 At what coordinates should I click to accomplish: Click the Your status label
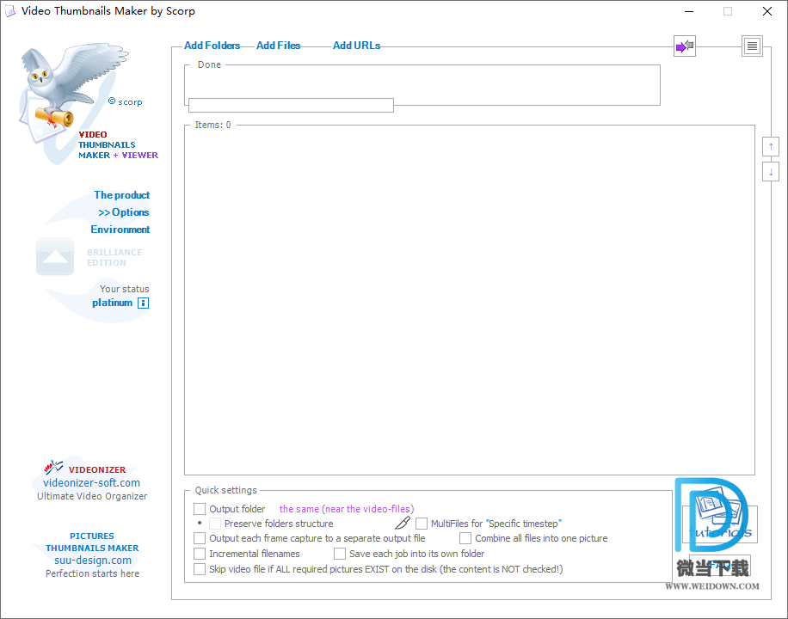(x=124, y=289)
